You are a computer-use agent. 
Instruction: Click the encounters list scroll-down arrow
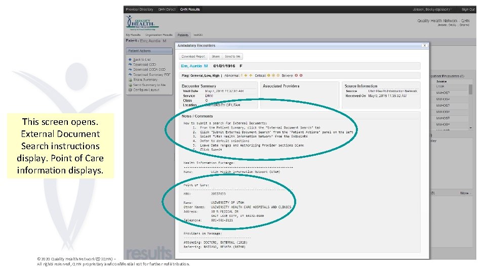pos(470,127)
